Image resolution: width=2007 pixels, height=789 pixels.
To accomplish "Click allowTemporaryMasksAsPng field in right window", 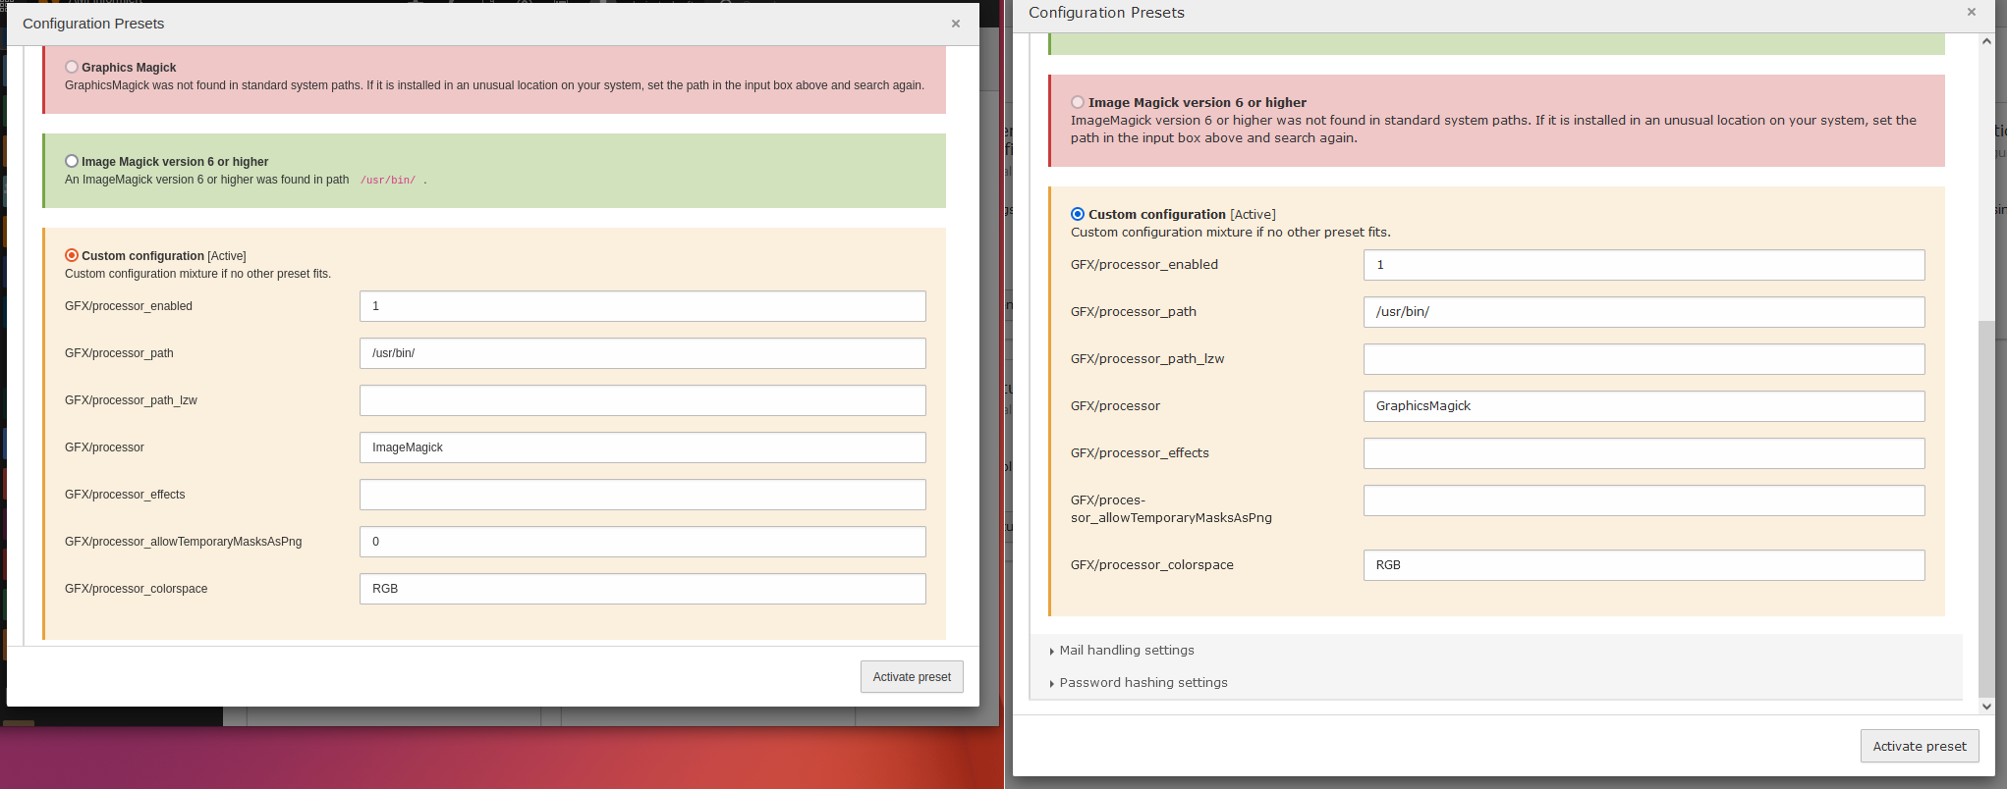I will pyautogui.click(x=1644, y=500).
